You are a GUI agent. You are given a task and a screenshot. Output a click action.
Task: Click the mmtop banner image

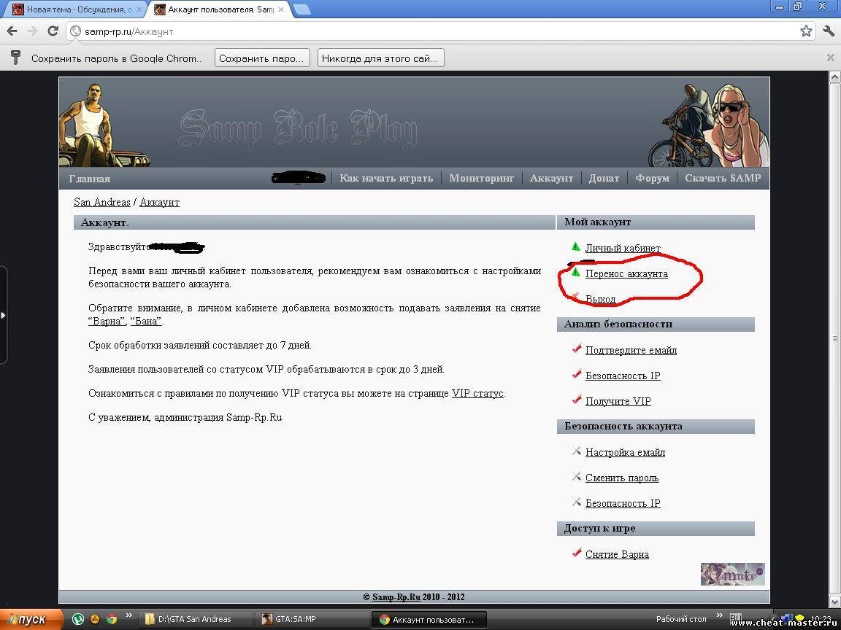tap(732, 574)
